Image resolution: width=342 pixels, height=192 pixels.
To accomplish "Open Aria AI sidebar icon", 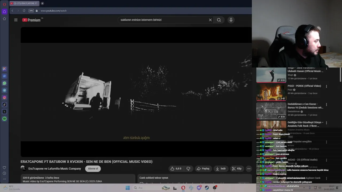I will point(4,69).
